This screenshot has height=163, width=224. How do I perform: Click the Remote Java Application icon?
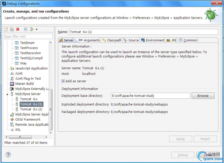click(12, 125)
